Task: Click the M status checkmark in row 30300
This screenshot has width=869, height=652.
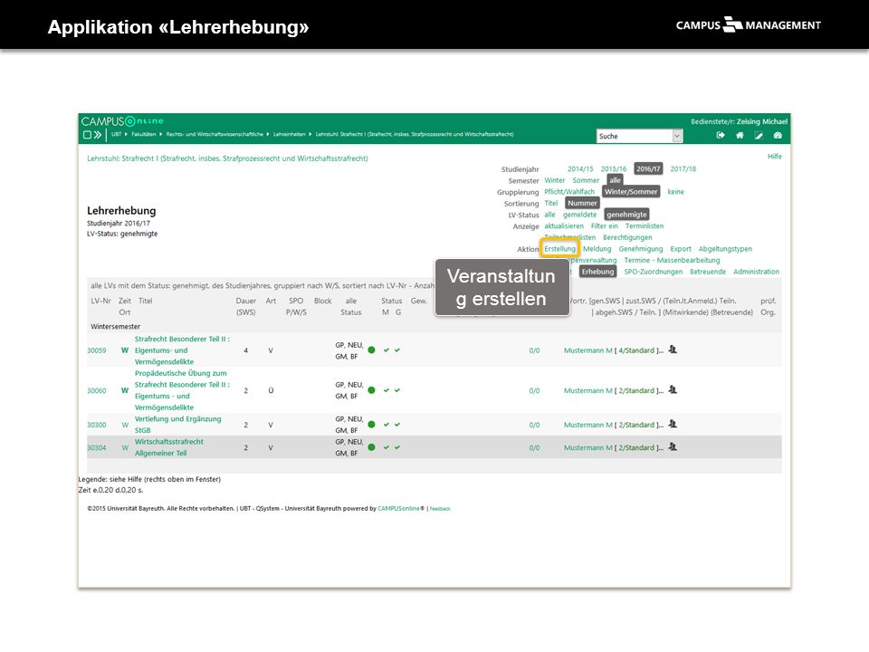Action: [387, 425]
